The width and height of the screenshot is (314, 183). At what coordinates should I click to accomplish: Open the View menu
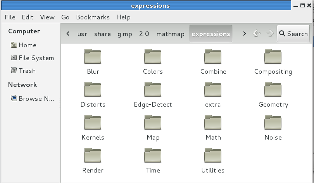(x=47, y=17)
